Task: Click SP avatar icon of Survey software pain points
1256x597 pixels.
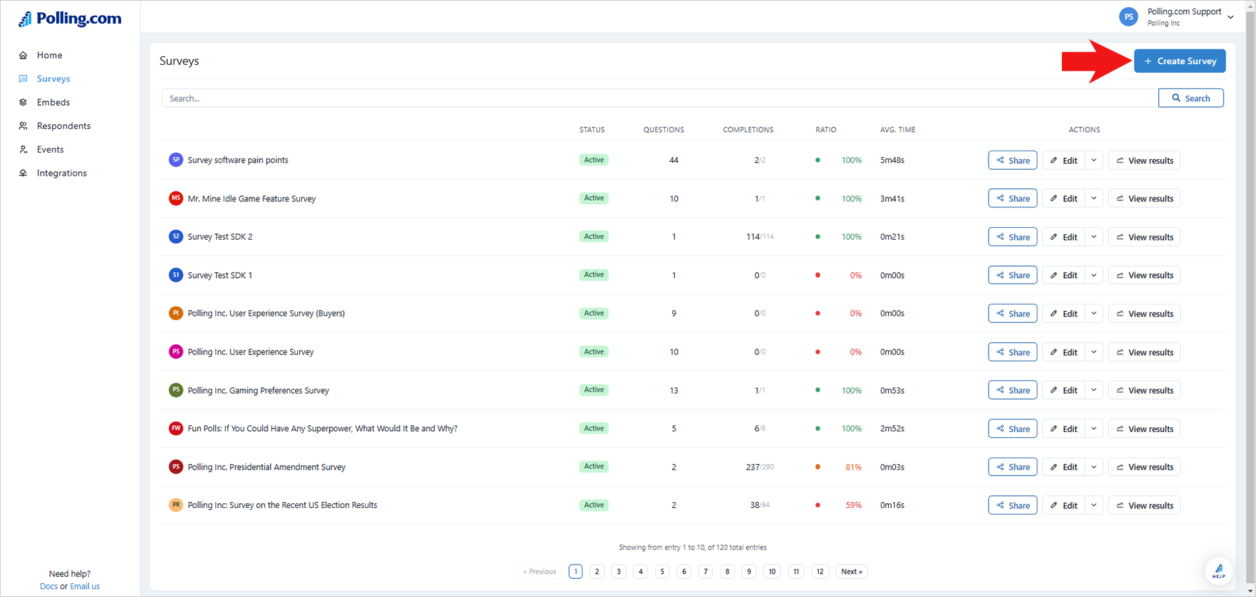Action: click(x=176, y=160)
